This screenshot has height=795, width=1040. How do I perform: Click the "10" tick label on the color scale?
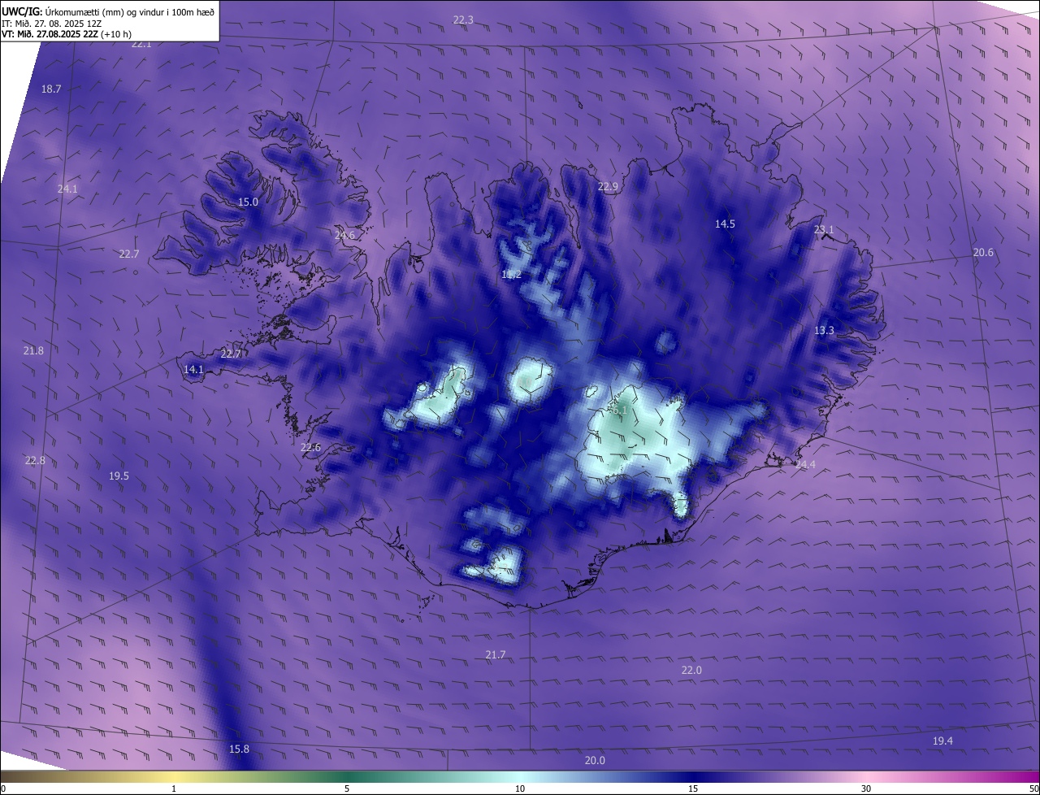pyautogui.click(x=520, y=788)
